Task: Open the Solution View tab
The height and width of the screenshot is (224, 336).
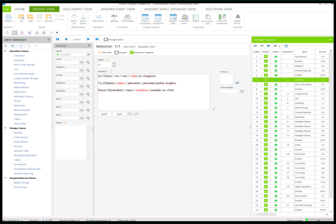Action: [x=219, y=9]
